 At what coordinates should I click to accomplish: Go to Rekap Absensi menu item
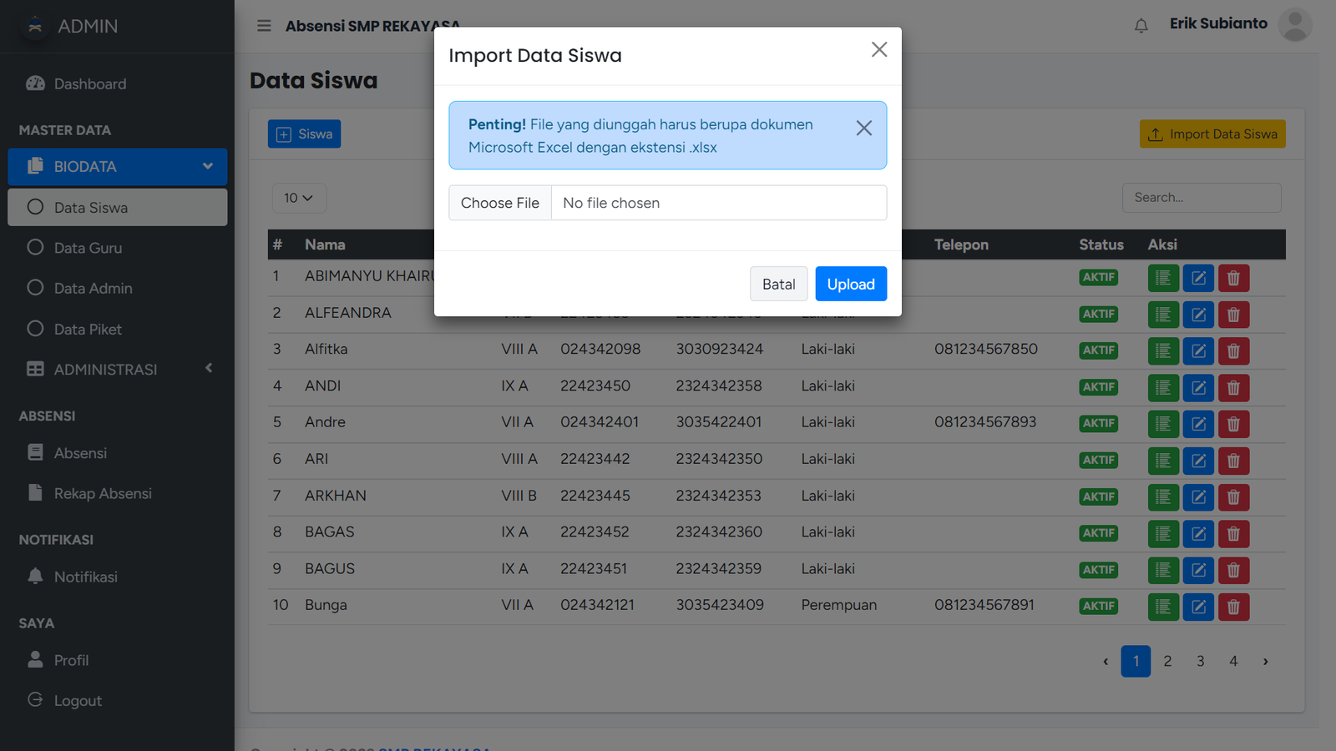click(x=103, y=493)
